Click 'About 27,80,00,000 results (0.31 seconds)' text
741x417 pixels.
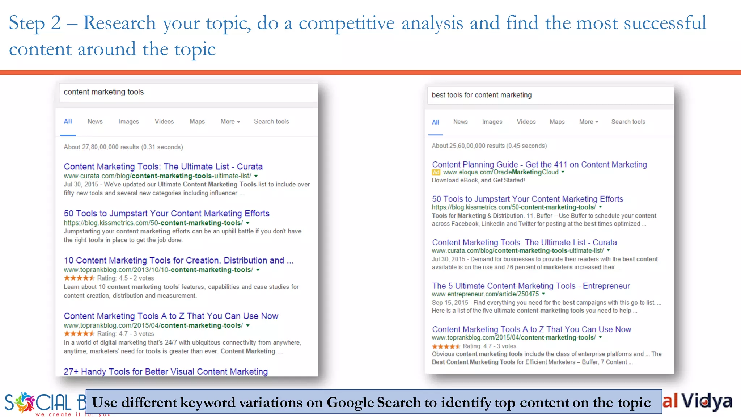[123, 147]
